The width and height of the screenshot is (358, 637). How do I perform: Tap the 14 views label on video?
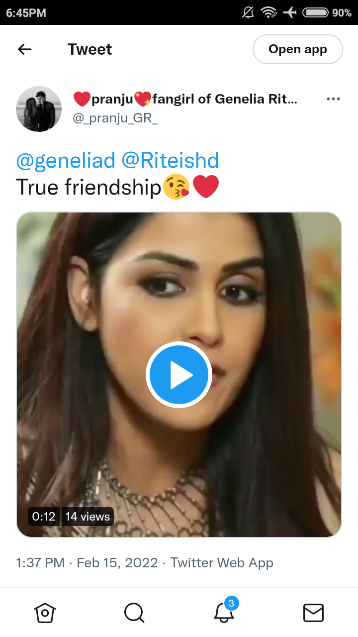click(88, 517)
